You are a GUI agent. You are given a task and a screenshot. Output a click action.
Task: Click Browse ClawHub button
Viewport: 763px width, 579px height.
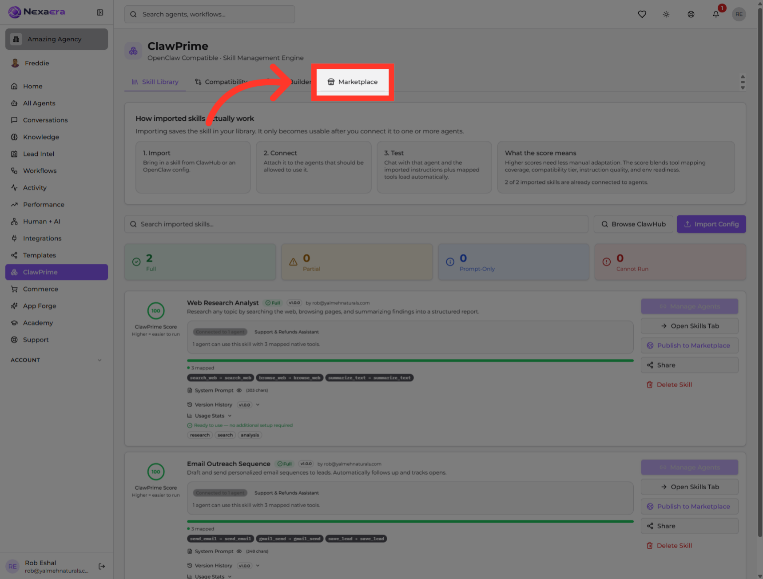point(633,224)
